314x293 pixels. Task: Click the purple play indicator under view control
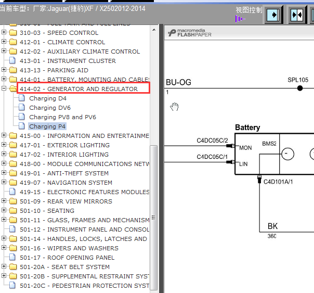click(240, 19)
